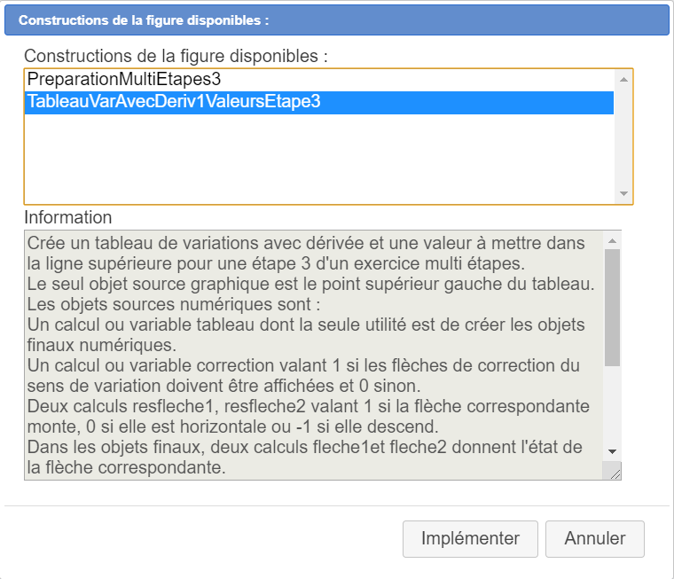
Task: Select the highlighted TableauVarAvecDeriv1ValeursEtape3 entry
Action: [174, 102]
